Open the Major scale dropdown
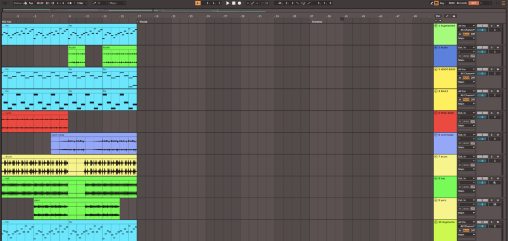This screenshot has width=508, height=241. (x=117, y=3)
